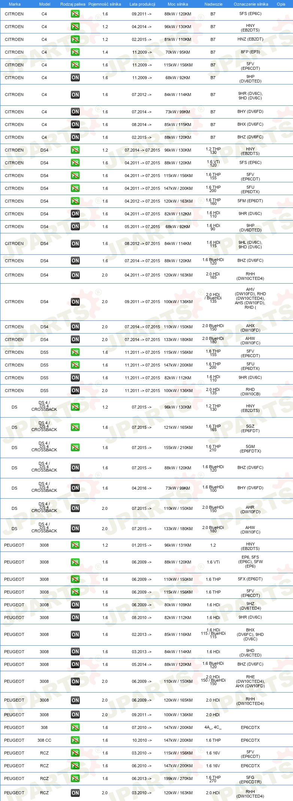This screenshot has height=801, width=293.
Task: Click the 8FP (EP3) engine code cell
Action: pyautogui.click(x=250, y=52)
